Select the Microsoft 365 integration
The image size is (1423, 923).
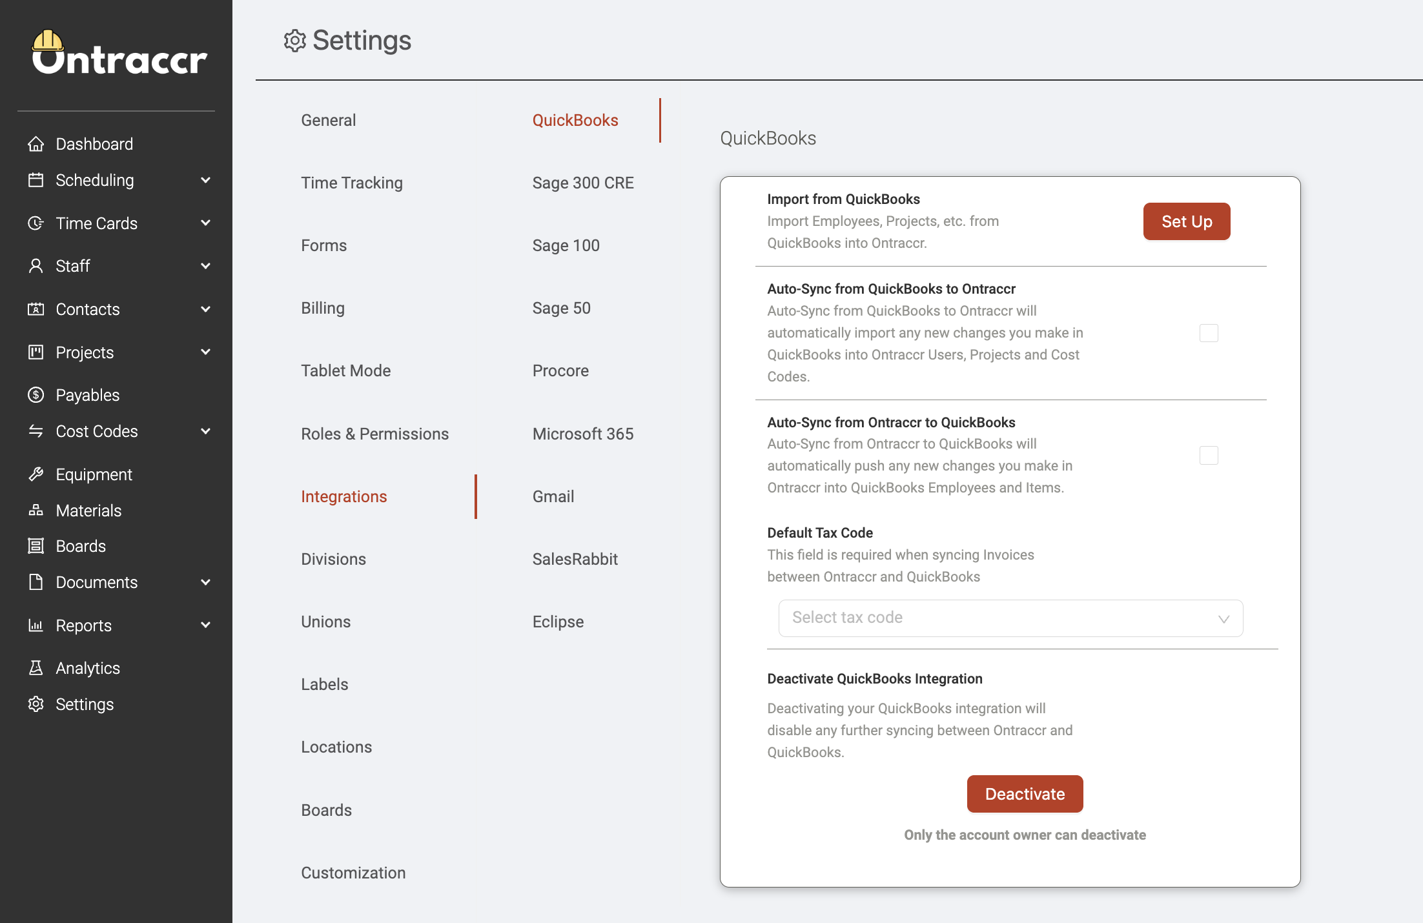583,434
